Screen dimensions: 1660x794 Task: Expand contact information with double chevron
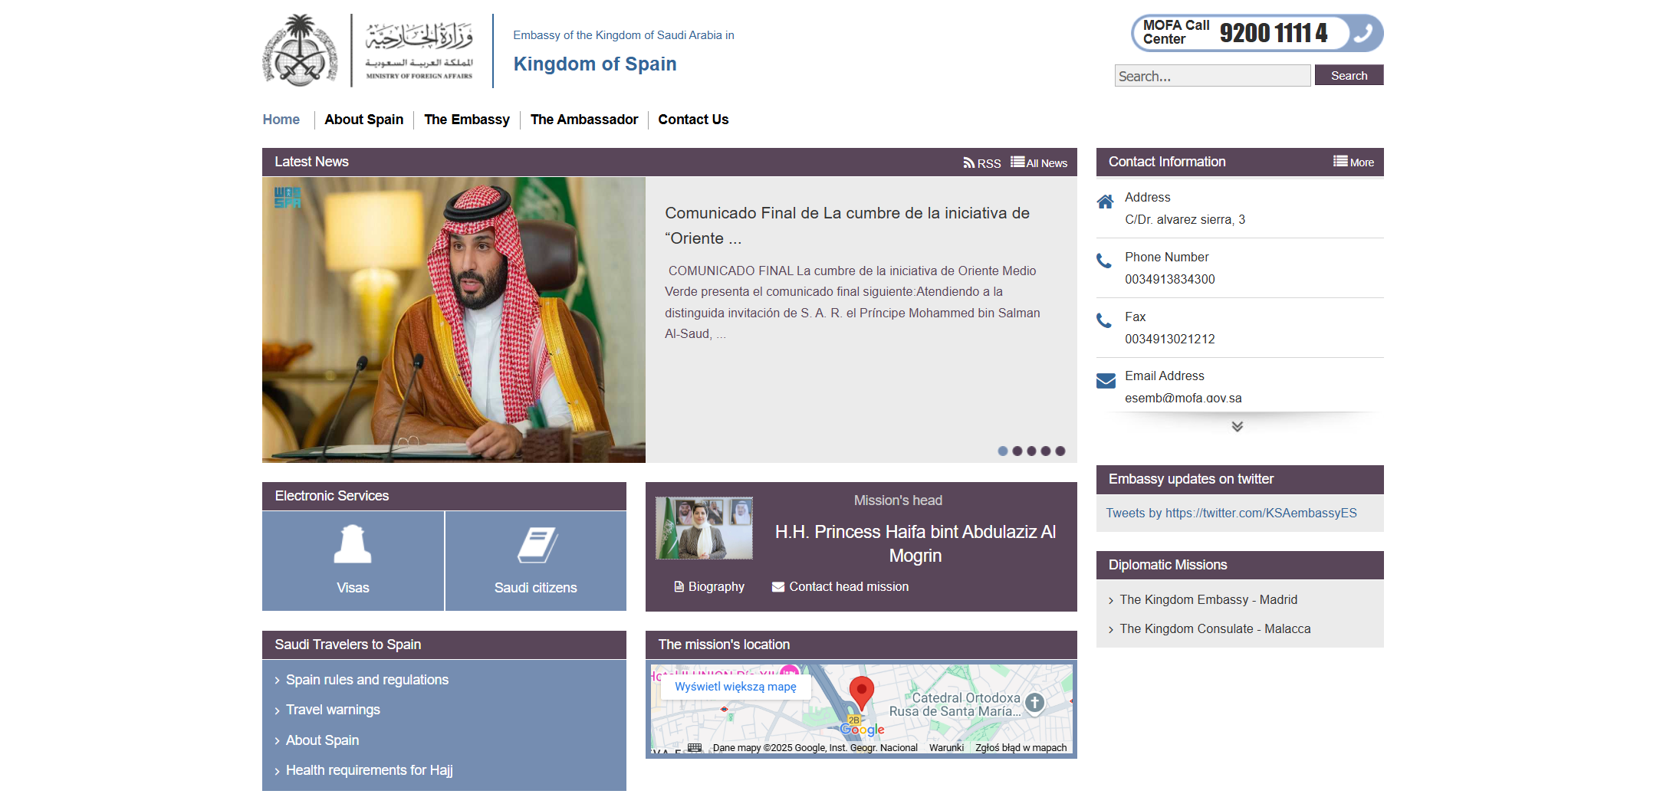[x=1238, y=426]
